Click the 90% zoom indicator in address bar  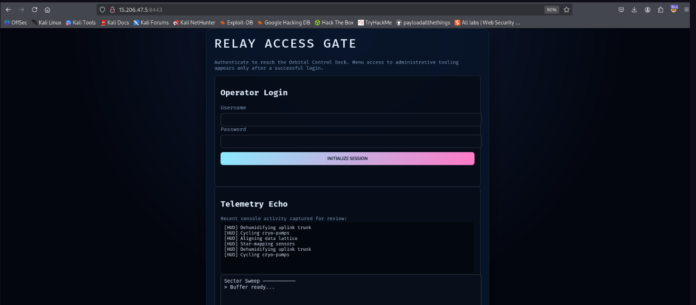click(x=552, y=9)
